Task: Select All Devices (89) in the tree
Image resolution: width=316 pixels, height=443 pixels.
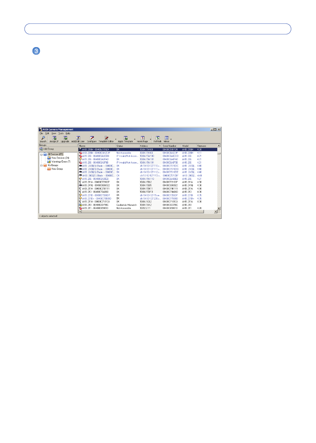Action: (x=55, y=154)
